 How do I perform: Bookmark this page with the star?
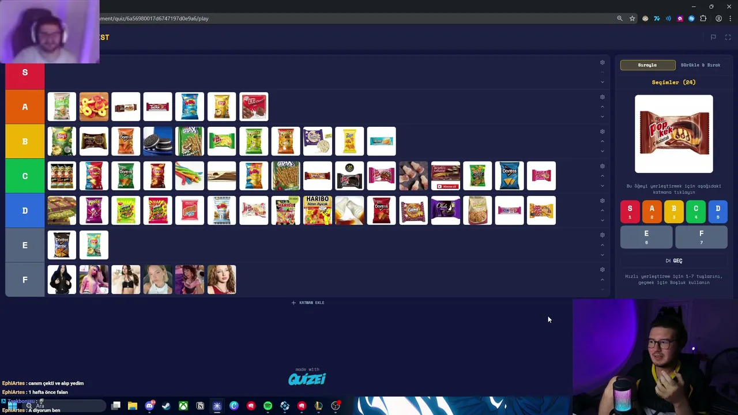point(632,18)
